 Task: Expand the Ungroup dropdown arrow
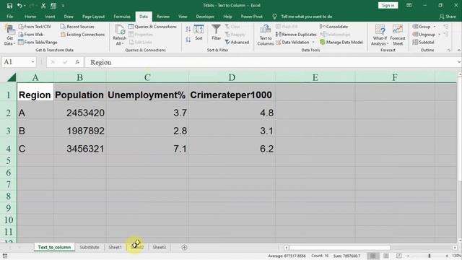[440, 35]
